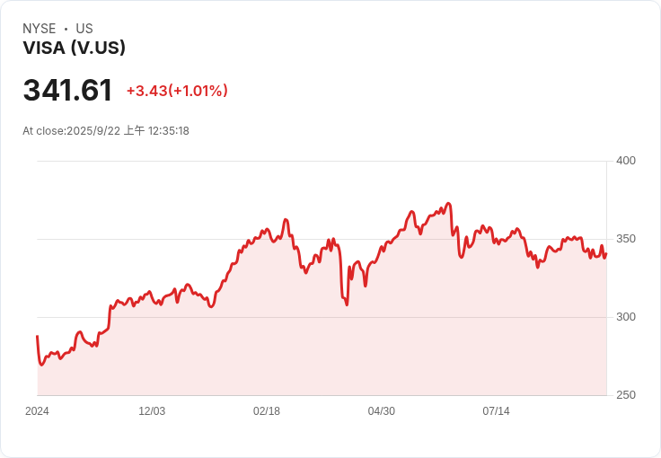Click the At close timestamp text

[106, 131]
